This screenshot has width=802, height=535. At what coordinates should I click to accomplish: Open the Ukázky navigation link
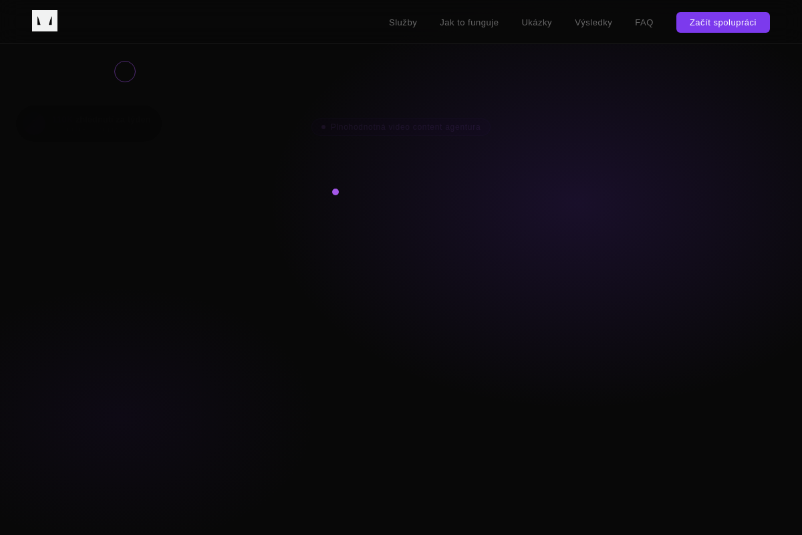point(537,22)
